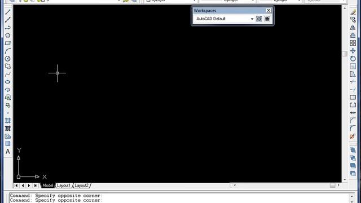This screenshot has height=203, width=361.
Task: Click the command window scroll up arrow
Action: pyautogui.click(x=351, y=196)
